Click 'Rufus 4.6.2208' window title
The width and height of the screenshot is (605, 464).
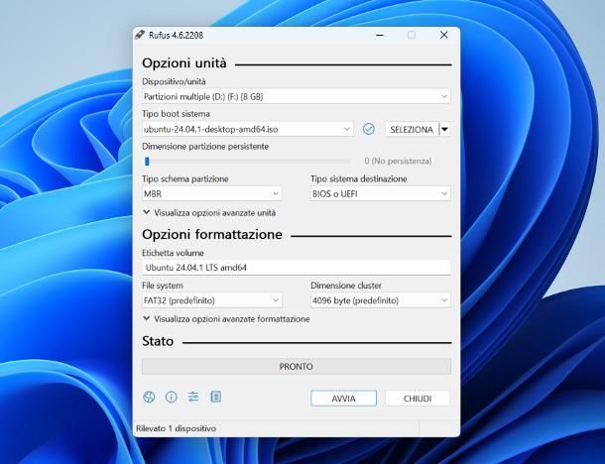tap(176, 35)
